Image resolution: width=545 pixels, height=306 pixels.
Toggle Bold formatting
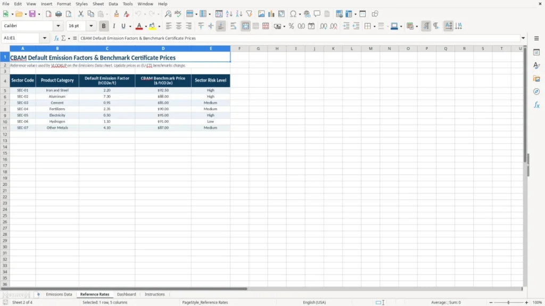click(x=104, y=26)
